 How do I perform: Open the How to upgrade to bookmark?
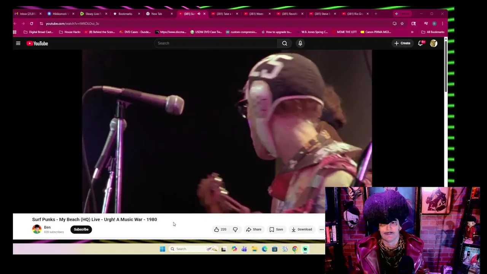[x=276, y=32]
